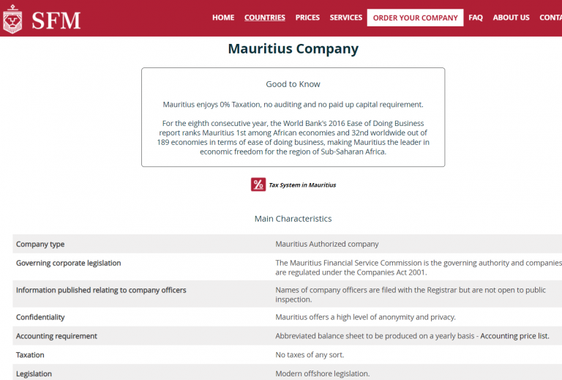Click the SFM lion logo icon
562x380 pixels.
[12, 18]
